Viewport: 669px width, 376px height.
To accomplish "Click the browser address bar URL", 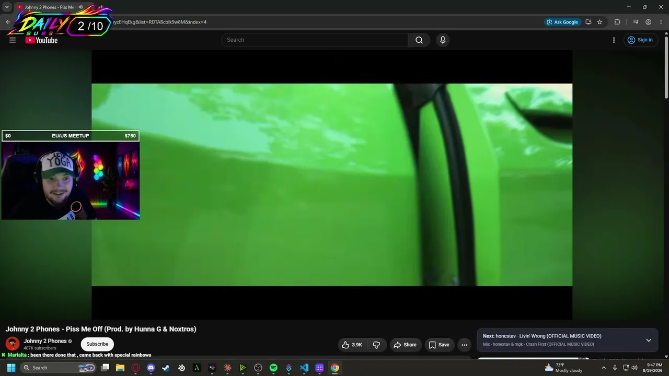I will pos(159,22).
